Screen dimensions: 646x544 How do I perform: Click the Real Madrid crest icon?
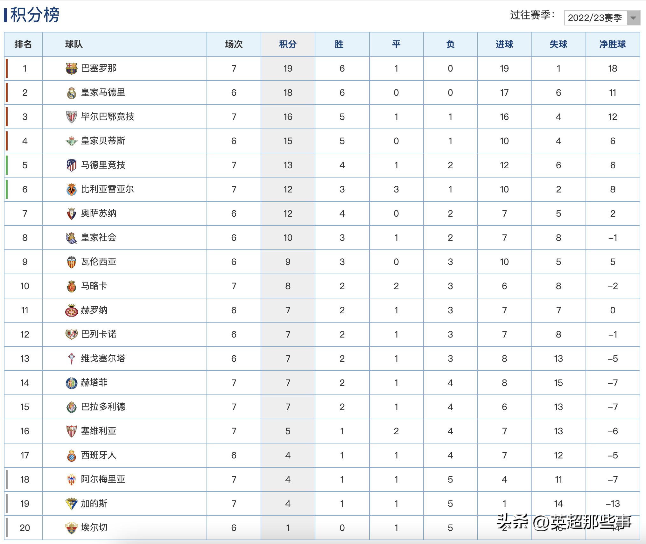point(72,93)
